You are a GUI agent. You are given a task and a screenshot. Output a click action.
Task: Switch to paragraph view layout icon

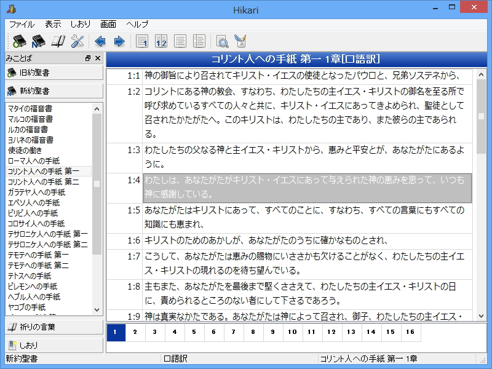[x=179, y=40]
